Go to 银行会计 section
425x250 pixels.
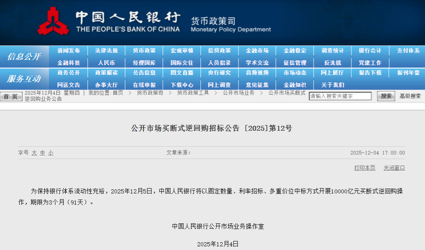(370, 50)
